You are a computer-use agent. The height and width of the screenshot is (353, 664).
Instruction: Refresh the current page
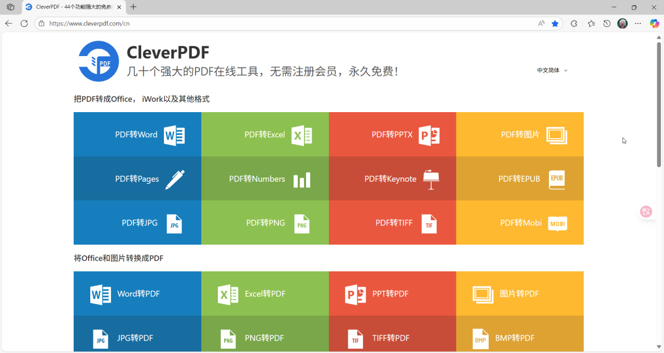24,23
